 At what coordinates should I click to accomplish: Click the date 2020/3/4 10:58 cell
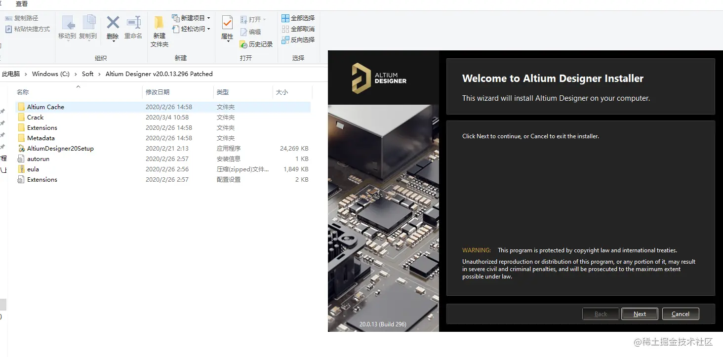(x=167, y=117)
